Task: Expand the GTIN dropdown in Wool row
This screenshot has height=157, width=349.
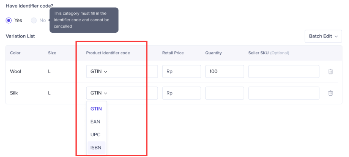Action: 99,72
